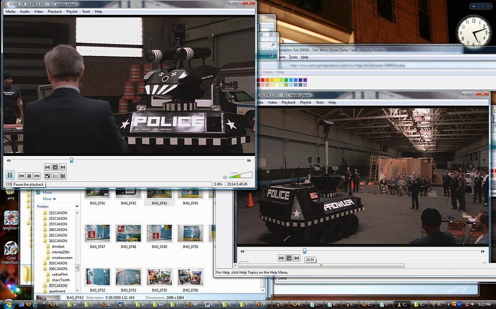This screenshot has width=496, height=309.
Task: Slow down playback with front VLC rewind arrows
Action: coord(8,160)
